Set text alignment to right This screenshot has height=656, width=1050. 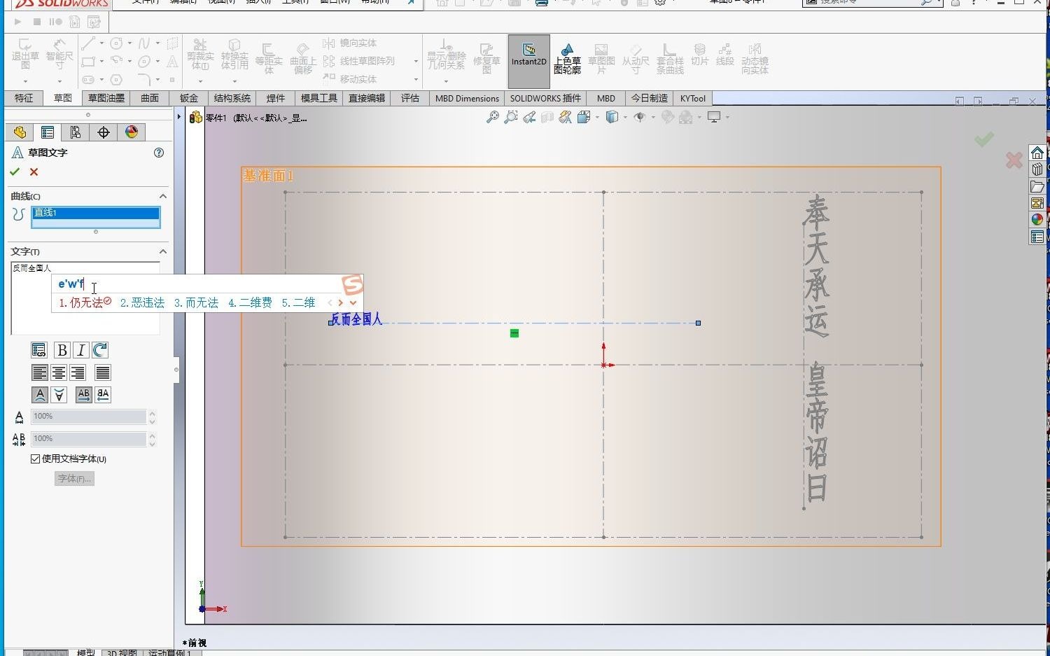coord(78,372)
